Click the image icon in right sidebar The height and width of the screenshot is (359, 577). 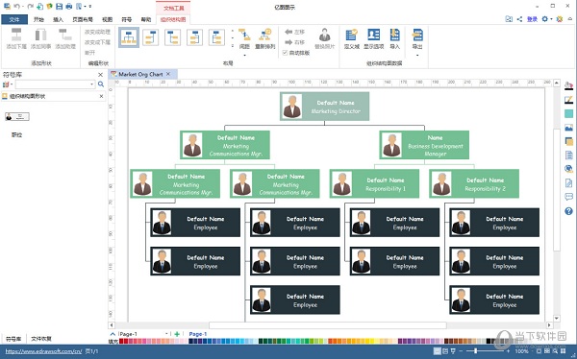point(568,128)
